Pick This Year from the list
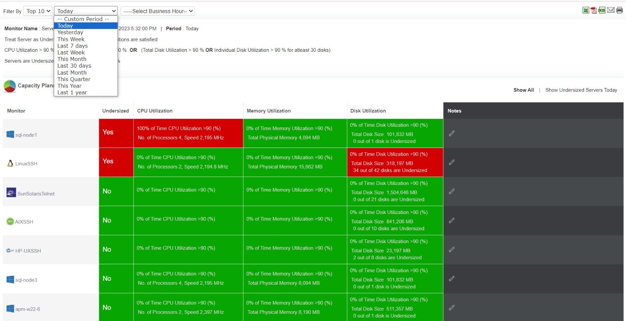626x321 pixels. [86, 86]
